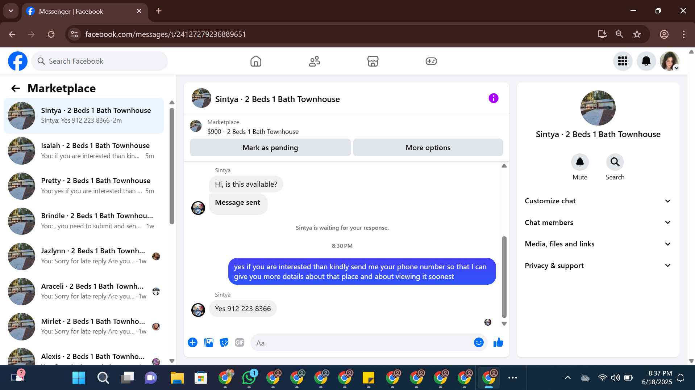Image resolution: width=695 pixels, height=390 pixels.
Task: Open Facebook home via the logo
Action: pyautogui.click(x=18, y=61)
